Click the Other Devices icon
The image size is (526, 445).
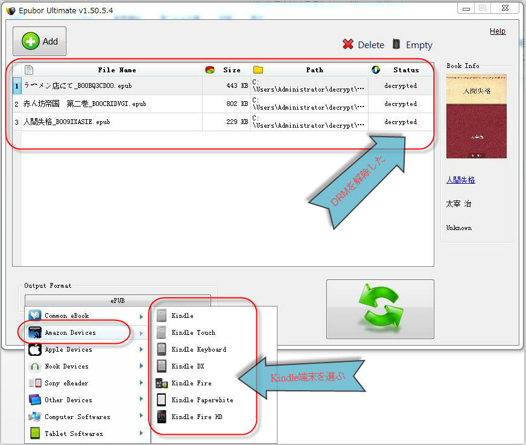pyautogui.click(x=35, y=400)
